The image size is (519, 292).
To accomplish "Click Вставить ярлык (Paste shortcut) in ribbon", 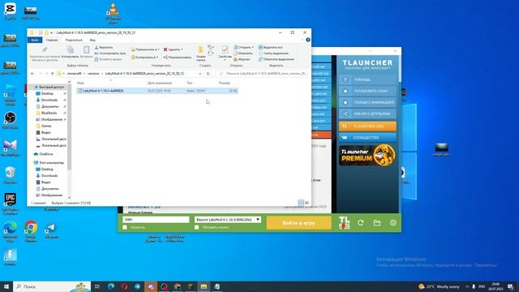I will coord(108,59).
